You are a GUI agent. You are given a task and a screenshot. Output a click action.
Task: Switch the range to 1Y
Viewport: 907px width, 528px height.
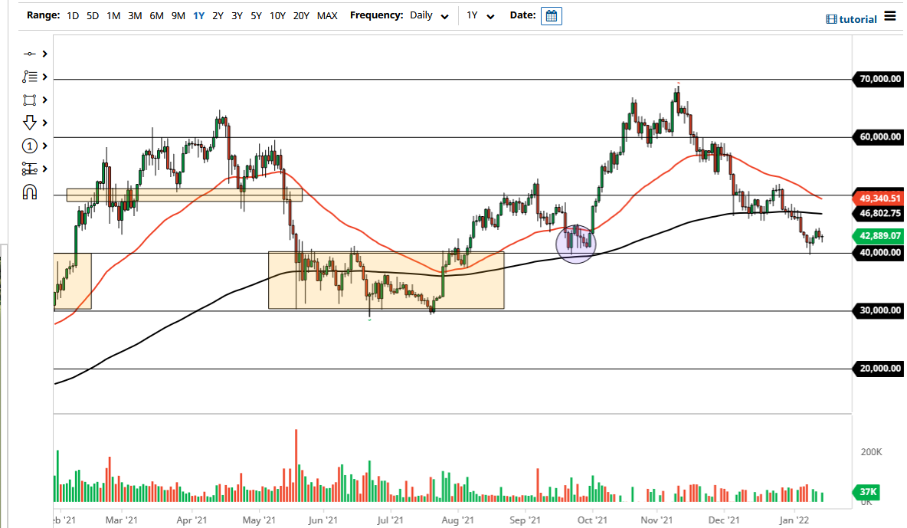(x=198, y=15)
